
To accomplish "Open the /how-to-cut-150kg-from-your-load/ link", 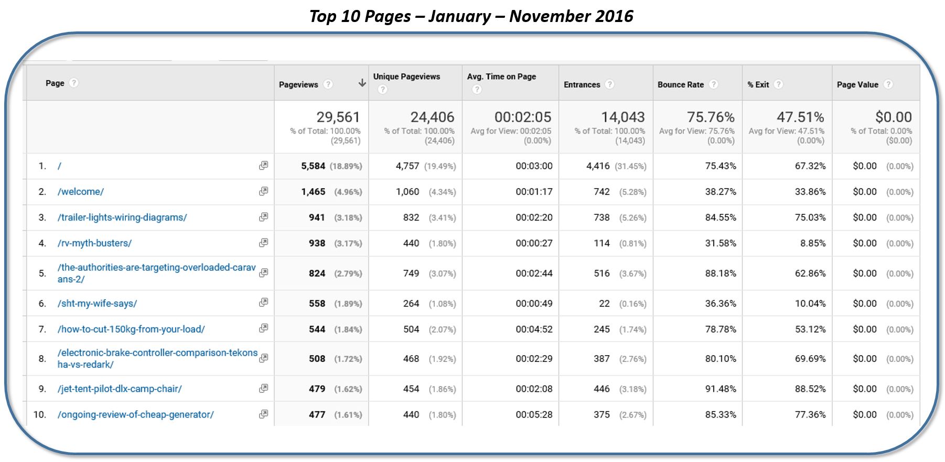I will click(131, 329).
